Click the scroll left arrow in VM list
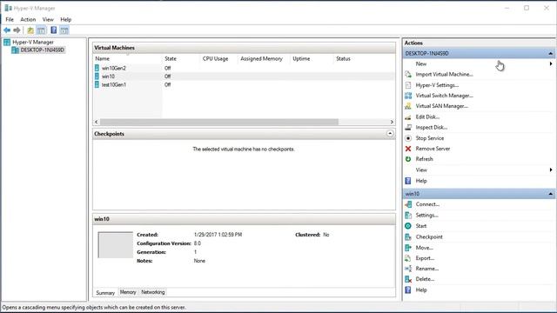Screen dimensions: 557x313 97,122
